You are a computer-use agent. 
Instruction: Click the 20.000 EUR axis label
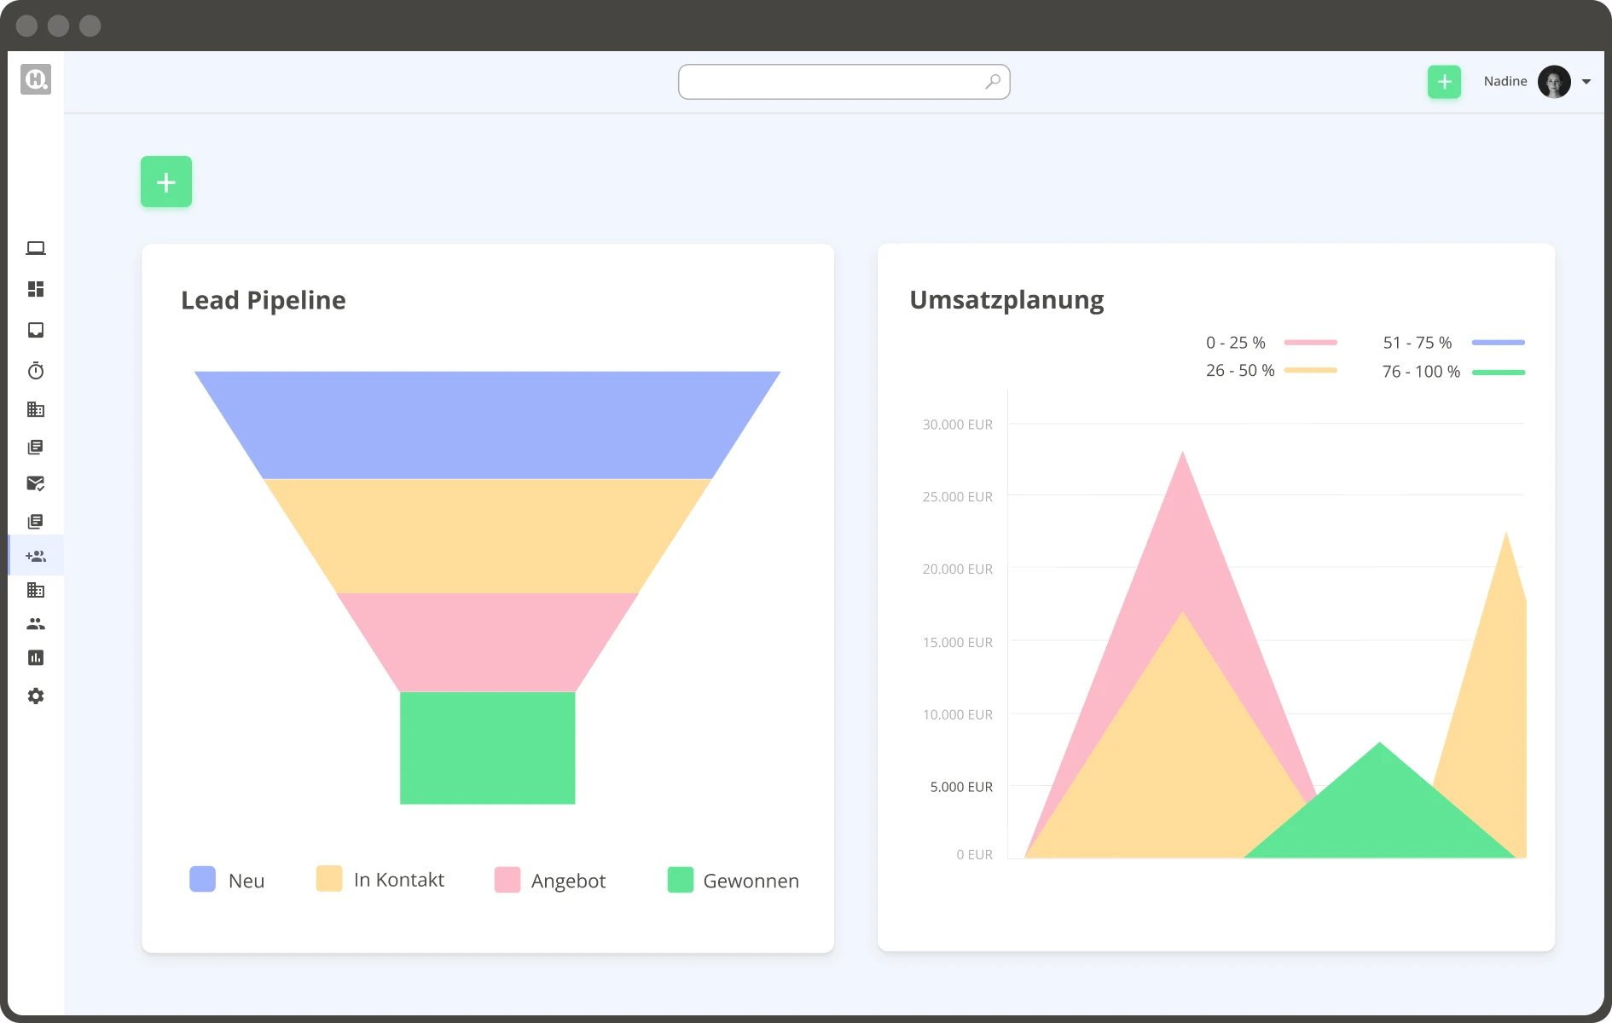(958, 569)
